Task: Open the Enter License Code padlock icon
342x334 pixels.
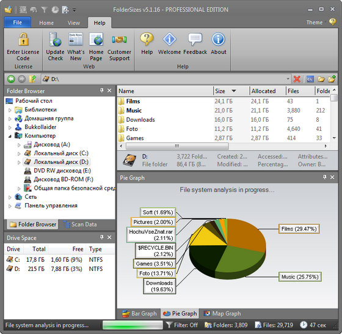Action: 23,39
